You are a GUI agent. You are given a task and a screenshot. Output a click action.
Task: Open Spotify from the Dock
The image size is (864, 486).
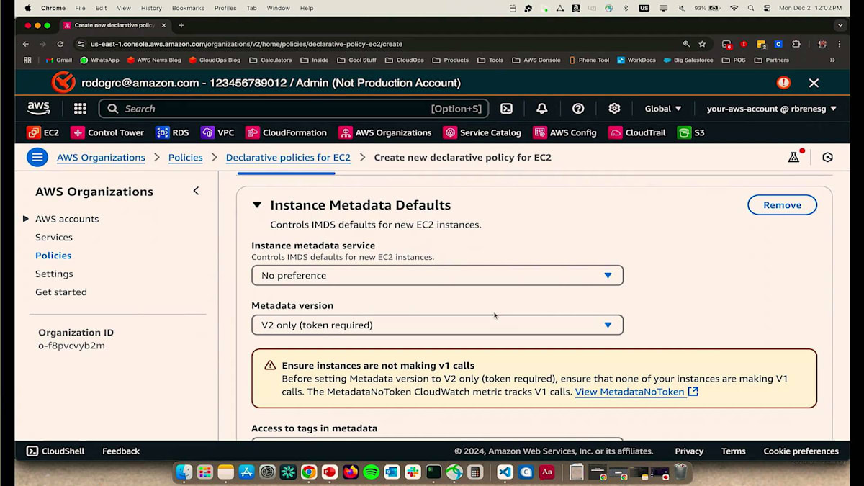coord(372,472)
